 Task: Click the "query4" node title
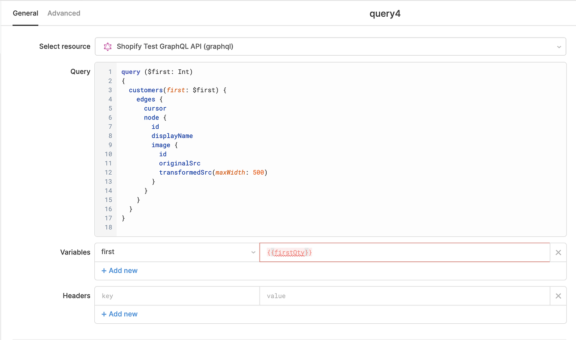tap(385, 13)
